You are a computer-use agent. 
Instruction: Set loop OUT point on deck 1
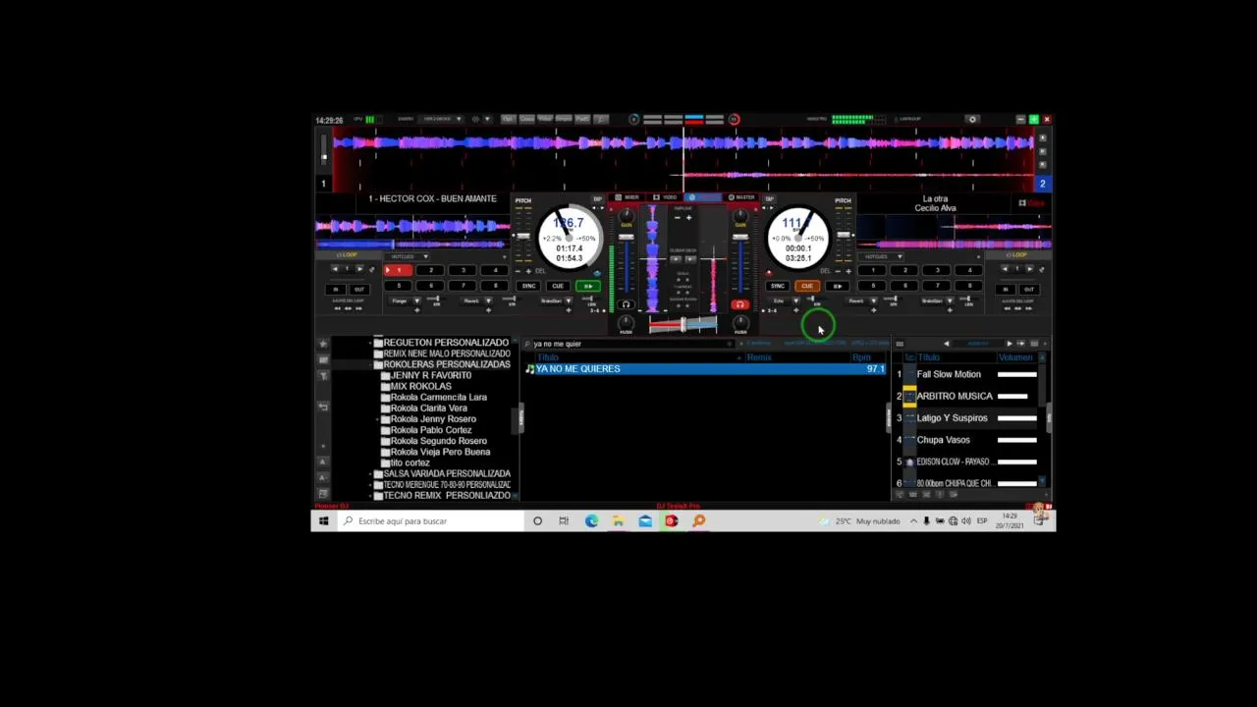(358, 290)
